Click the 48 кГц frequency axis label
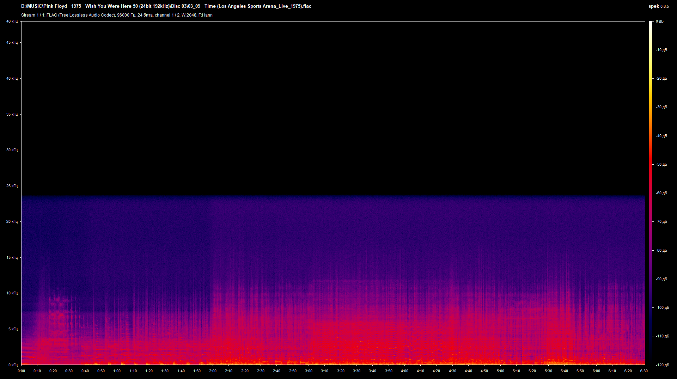 [x=12, y=21]
